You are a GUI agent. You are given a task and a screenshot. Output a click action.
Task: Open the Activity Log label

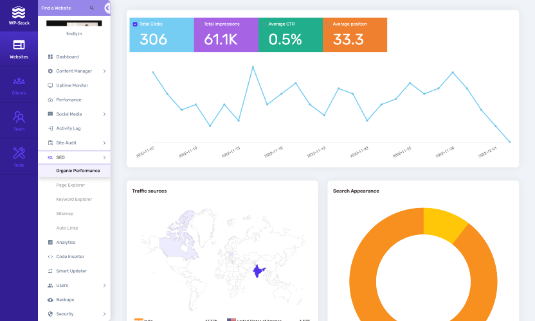(68, 128)
